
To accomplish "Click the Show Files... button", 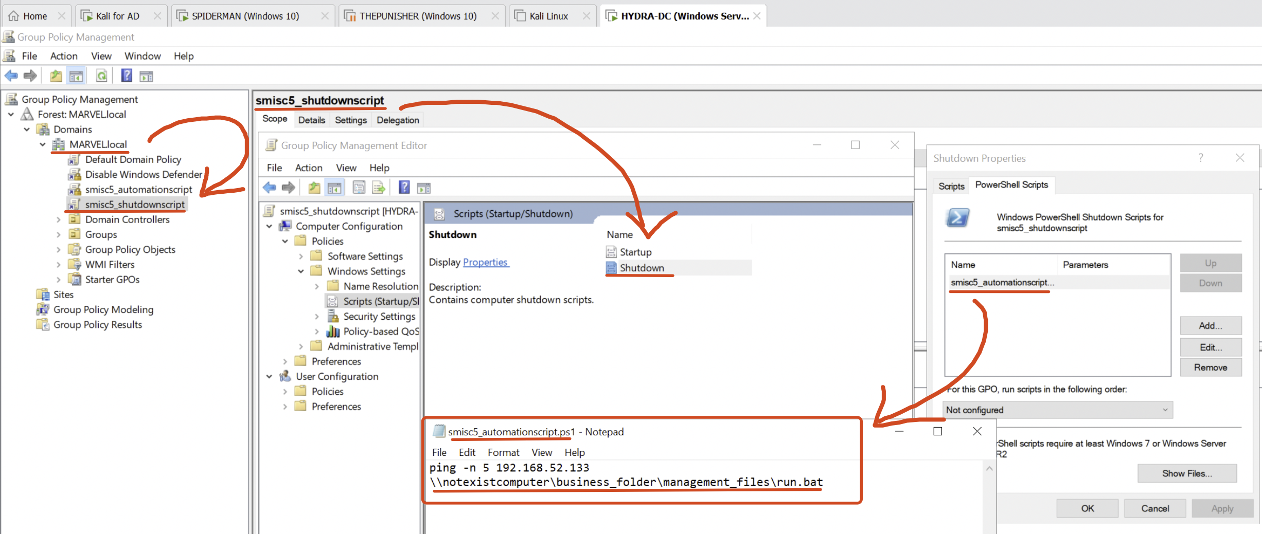I will (x=1186, y=473).
